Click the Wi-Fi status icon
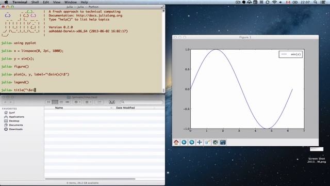 (x=274, y=2)
